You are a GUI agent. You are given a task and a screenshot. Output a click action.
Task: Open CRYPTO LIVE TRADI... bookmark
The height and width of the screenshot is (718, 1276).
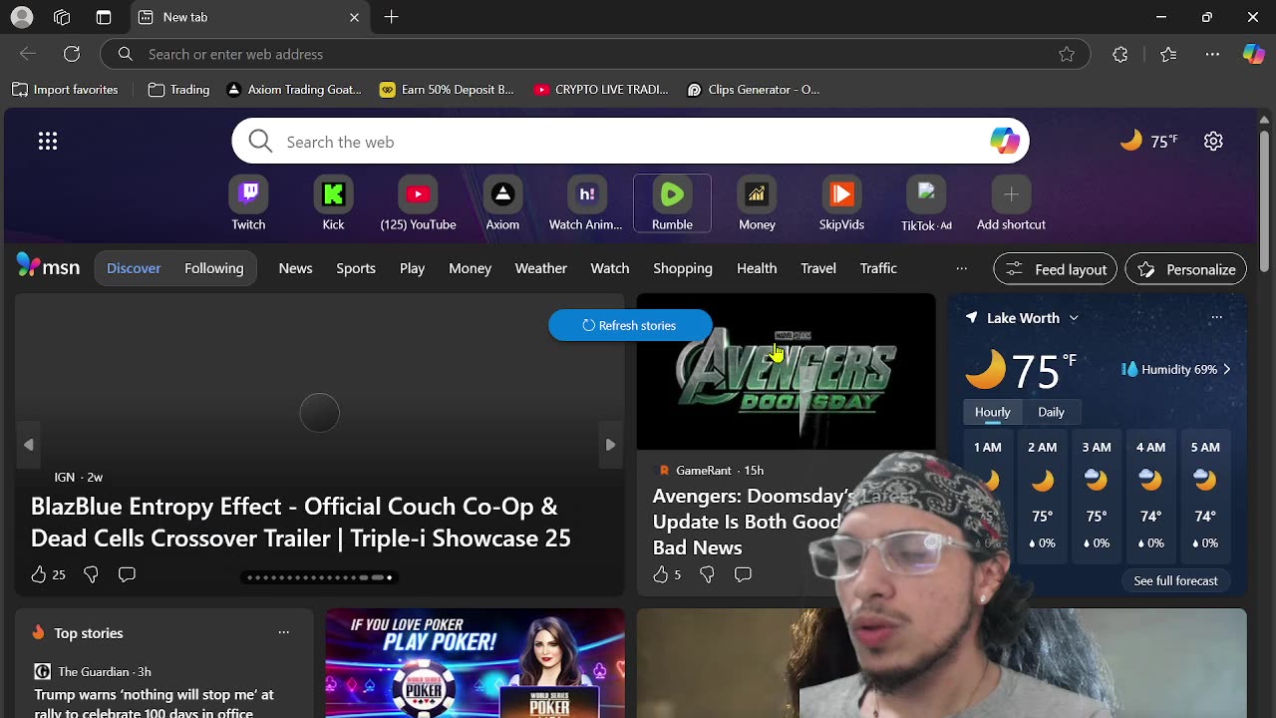601,90
